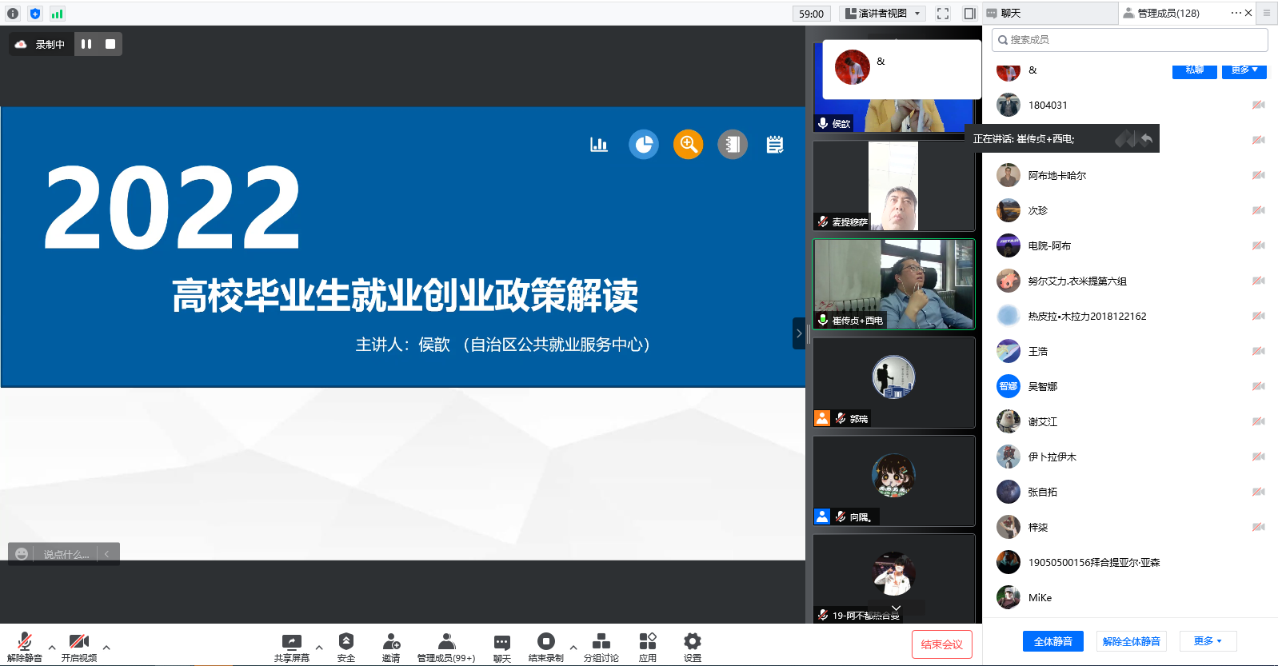Click the pie chart icon on slide
Image resolution: width=1278 pixels, height=666 pixels.
pos(643,145)
